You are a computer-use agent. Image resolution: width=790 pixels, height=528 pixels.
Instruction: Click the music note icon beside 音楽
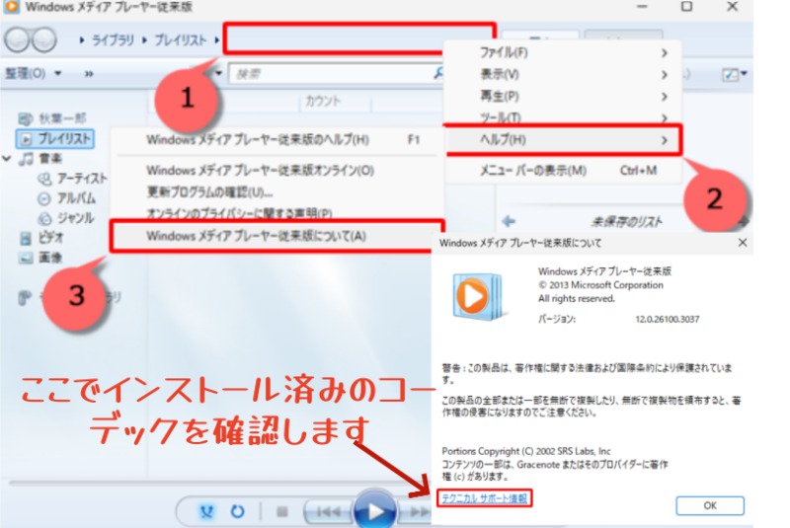(27, 159)
